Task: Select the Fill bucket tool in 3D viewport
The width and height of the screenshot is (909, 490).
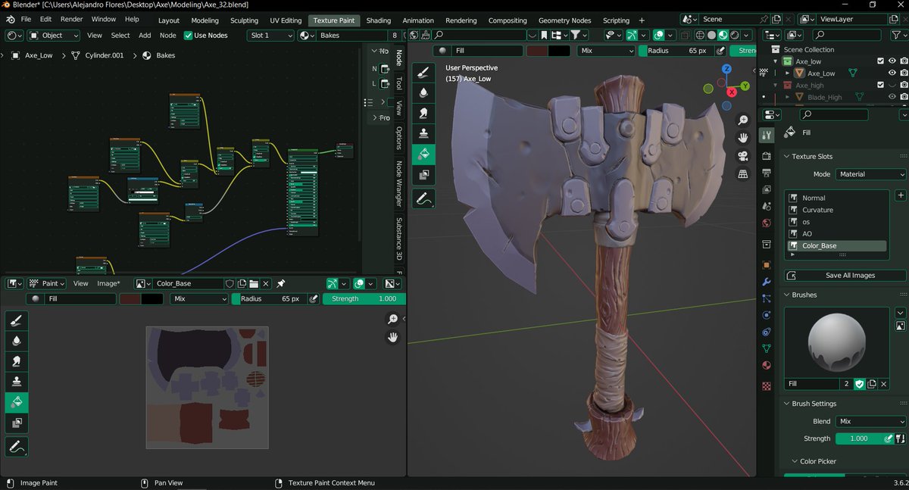Action: click(x=423, y=154)
